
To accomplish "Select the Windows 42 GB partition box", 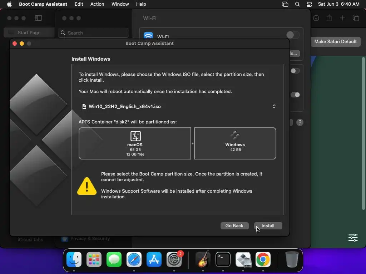I will tap(235, 143).
